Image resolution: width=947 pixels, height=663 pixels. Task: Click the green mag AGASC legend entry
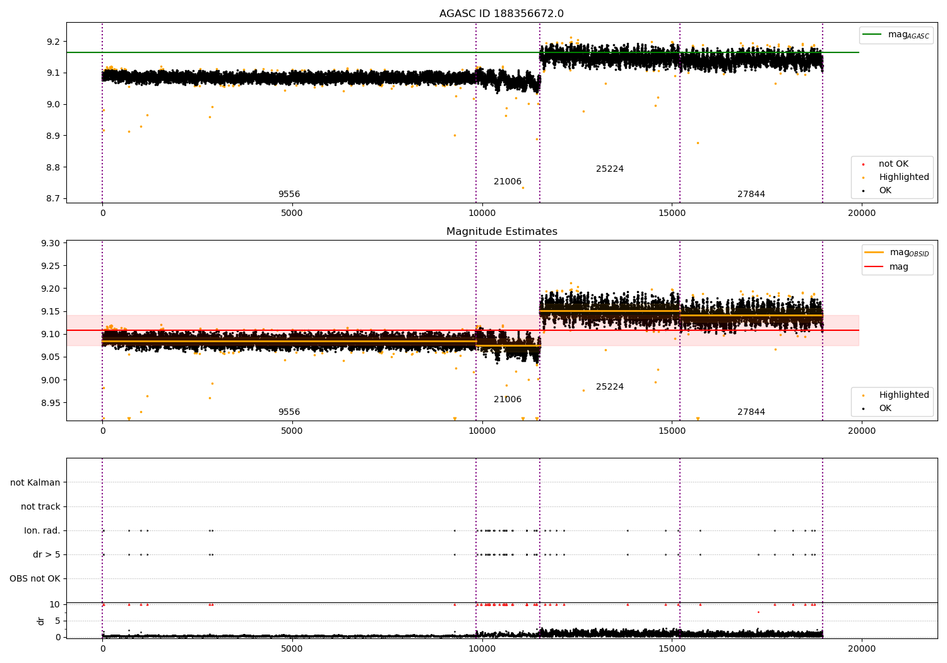(896, 35)
